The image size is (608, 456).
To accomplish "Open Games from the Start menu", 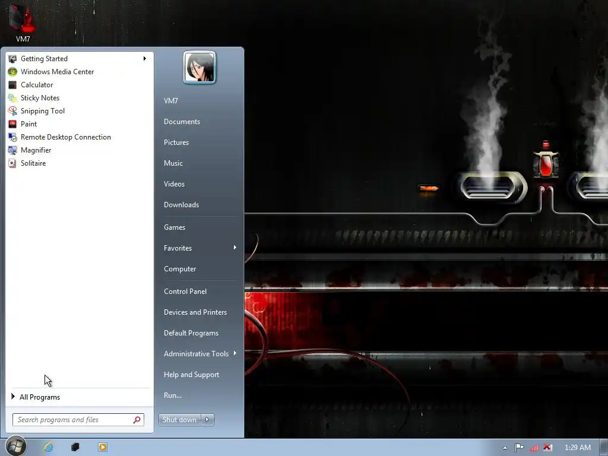I will (175, 227).
